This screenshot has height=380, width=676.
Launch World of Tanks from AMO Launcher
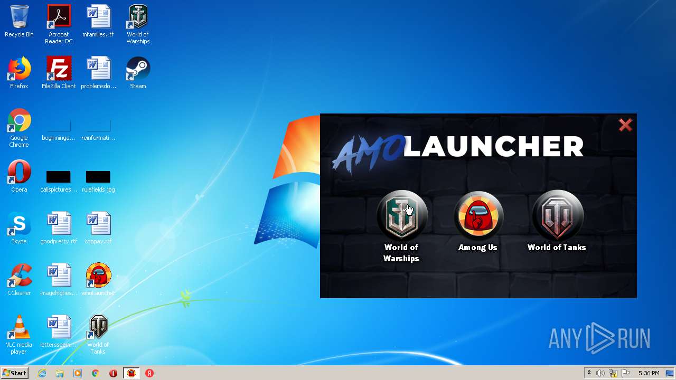(x=557, y=215)
